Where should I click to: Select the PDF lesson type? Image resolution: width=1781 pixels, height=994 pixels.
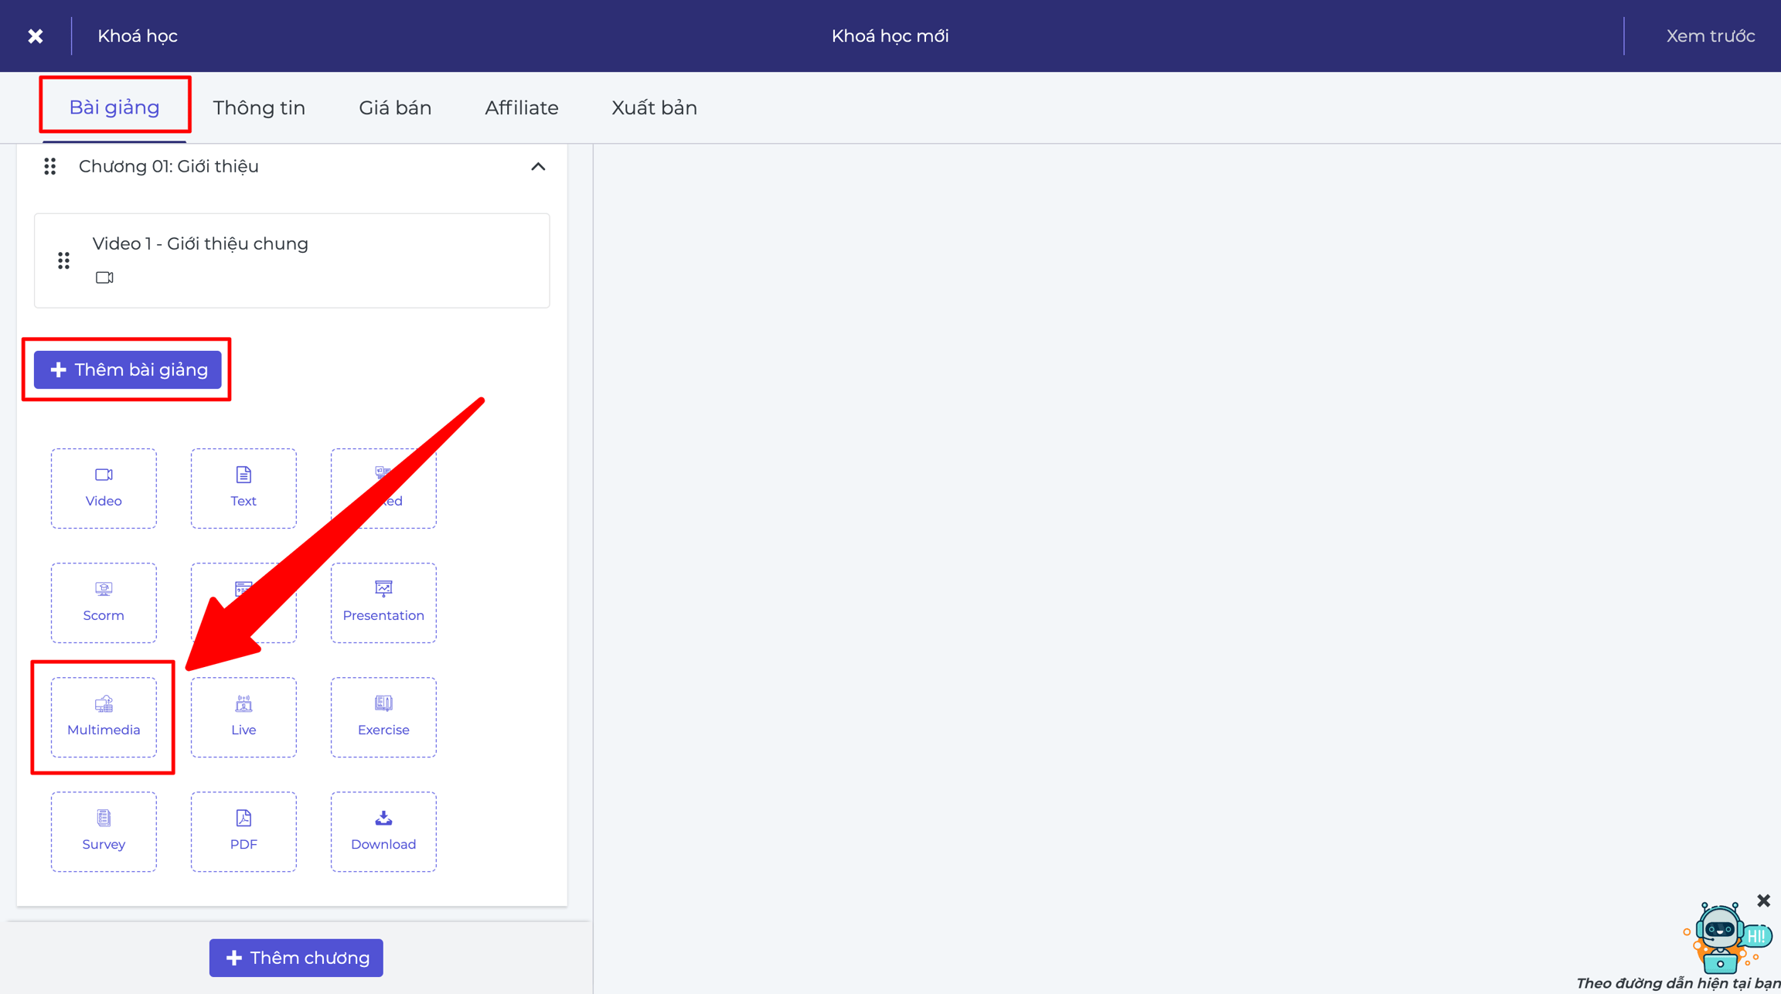[x=243, y=831]
